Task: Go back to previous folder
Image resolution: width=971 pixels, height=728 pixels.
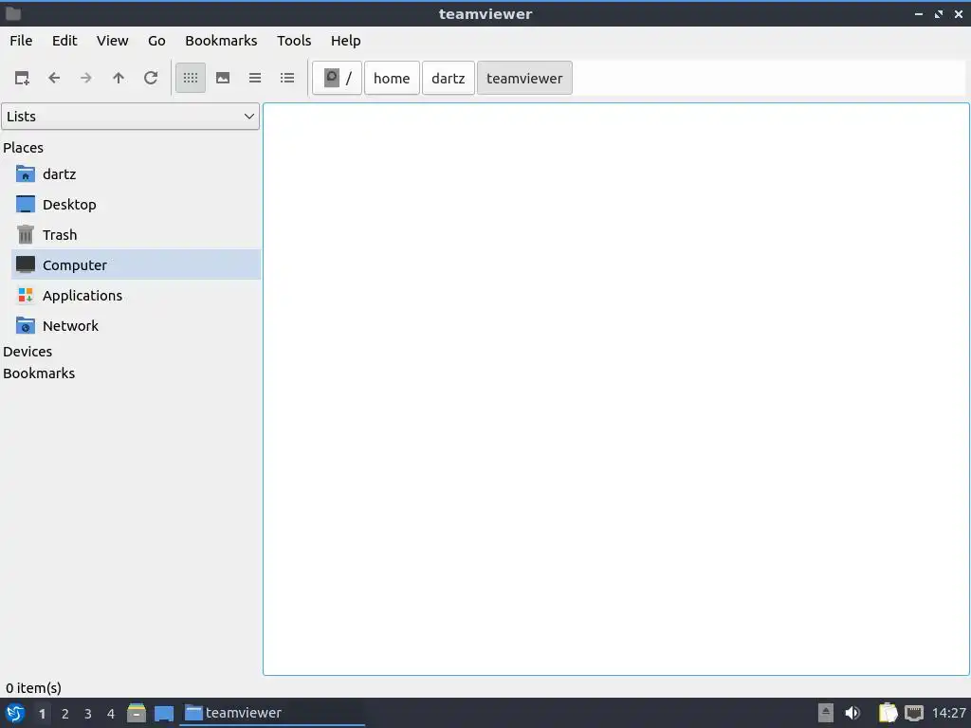Action: (x=54, y=78)
